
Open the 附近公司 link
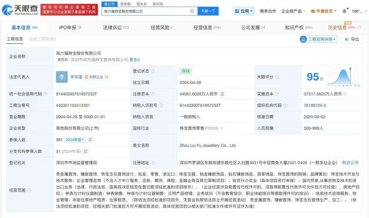[350, 163]
